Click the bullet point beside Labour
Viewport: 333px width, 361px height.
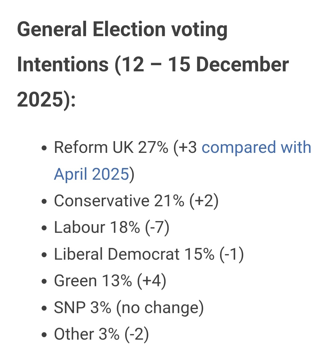point(44,228)
